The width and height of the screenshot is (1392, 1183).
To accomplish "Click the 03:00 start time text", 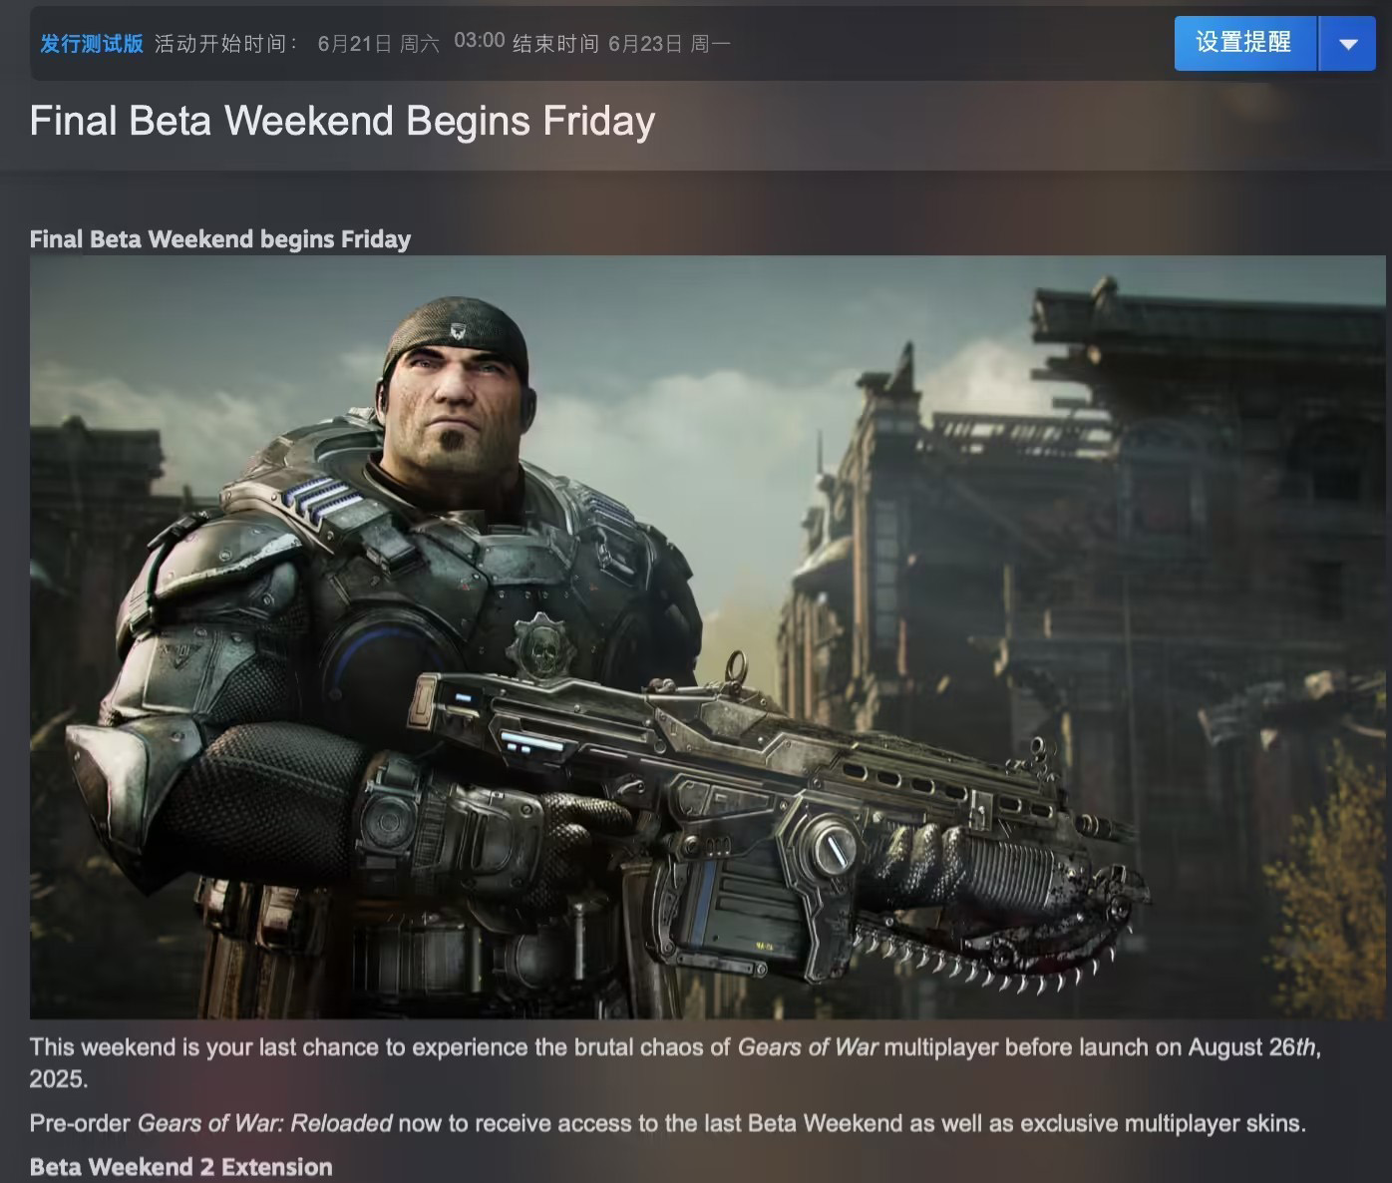I will pos(480,41).
